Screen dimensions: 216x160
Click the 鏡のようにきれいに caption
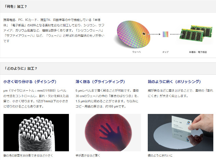(160, 155)
